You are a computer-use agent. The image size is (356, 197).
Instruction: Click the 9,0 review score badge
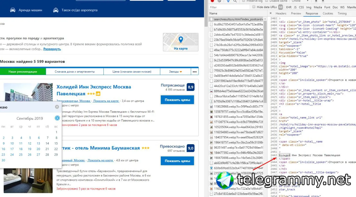click(191, 148)
